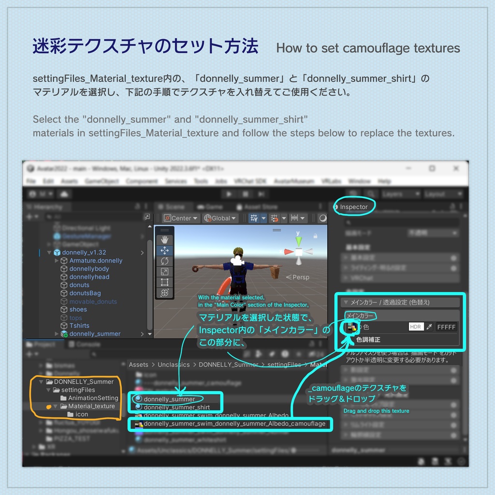Click the Persp projection label
Viewport: 495px width, 495px height.
[x=298, y=277]
